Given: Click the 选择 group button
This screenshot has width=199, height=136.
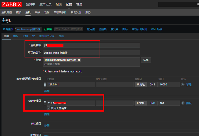Looking at the screenshot, I should click(146, 60).
